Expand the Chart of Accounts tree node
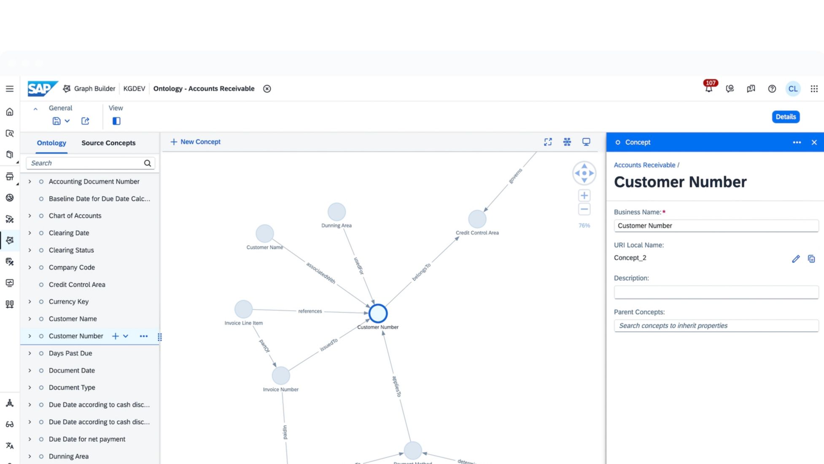 tap(30, 216)
